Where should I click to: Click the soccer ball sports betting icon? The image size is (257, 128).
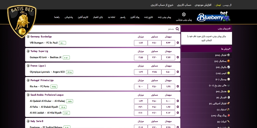184,15
